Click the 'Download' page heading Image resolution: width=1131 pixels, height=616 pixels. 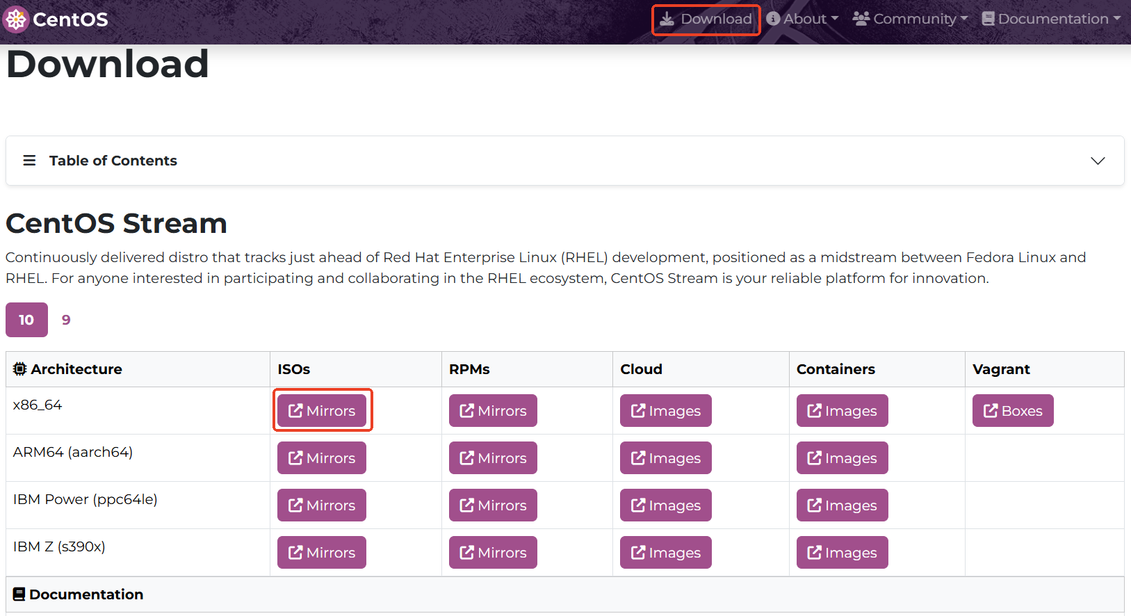(x=108, y=63)
